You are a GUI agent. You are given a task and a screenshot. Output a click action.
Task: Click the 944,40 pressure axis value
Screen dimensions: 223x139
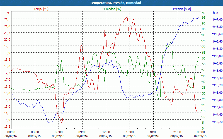(x=218, y=115)
